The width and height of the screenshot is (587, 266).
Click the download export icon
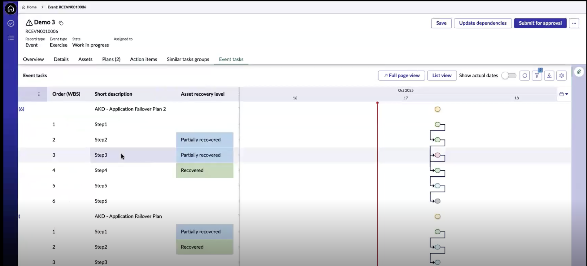pyautogui.click(x=549, y=75)
